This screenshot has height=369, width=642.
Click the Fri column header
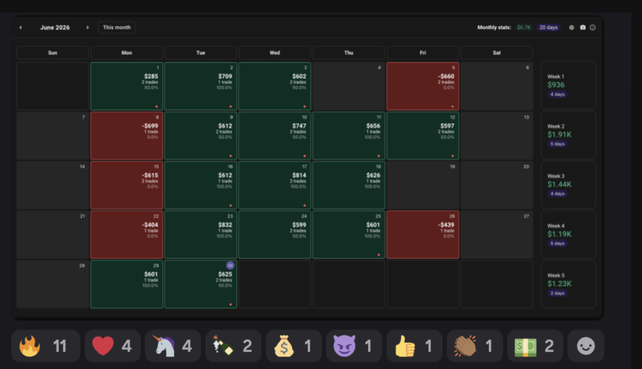point(423,53)
